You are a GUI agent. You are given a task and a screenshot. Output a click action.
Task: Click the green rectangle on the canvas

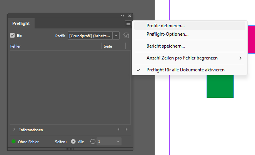tap(220, 86)
